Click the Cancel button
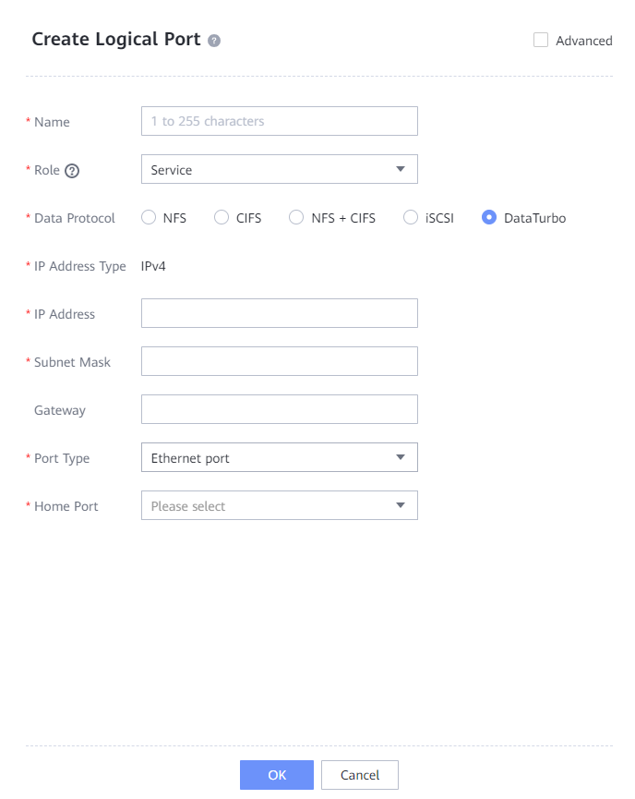The width and height of the screenshot is (635, 799). pos(360,775)
